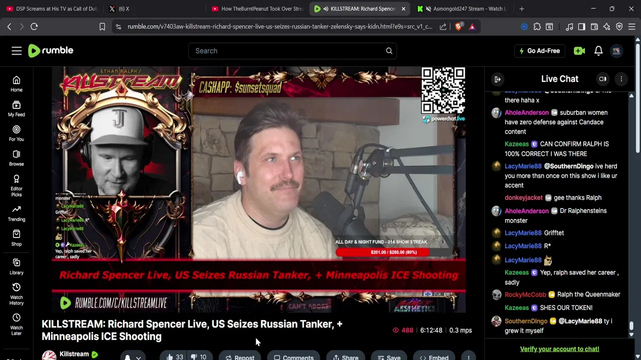Image resolution: width=641 pixels, height=360 pixels.
Task: Open the Rumble hamburger menu
Action: [x=17, y=50]
